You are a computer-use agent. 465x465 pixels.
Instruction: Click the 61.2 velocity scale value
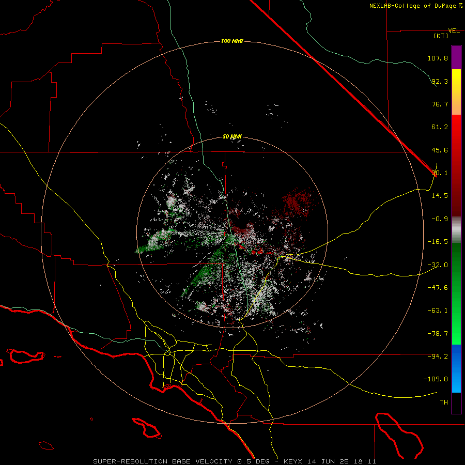pyautogui.click(x=440, y=127)
